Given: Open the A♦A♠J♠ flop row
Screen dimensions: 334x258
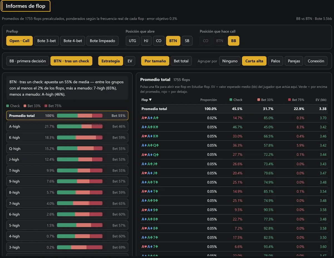Looking at the screenshot, I should point(234,164).
